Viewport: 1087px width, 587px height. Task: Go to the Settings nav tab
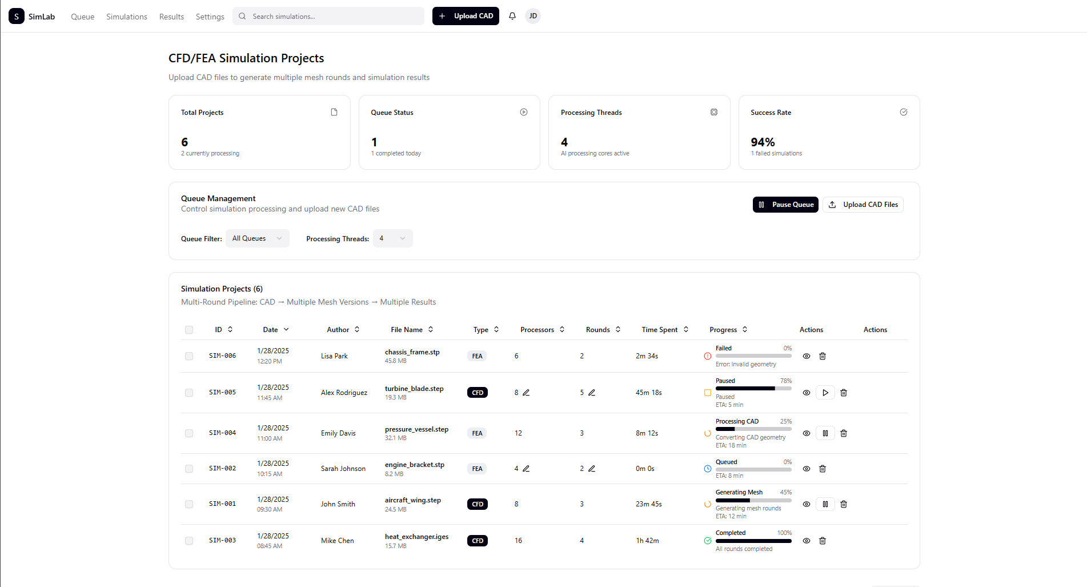pos(210,17)
